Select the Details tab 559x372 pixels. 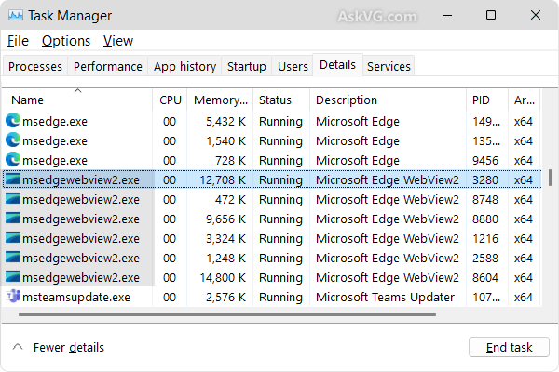pos(337,65)
